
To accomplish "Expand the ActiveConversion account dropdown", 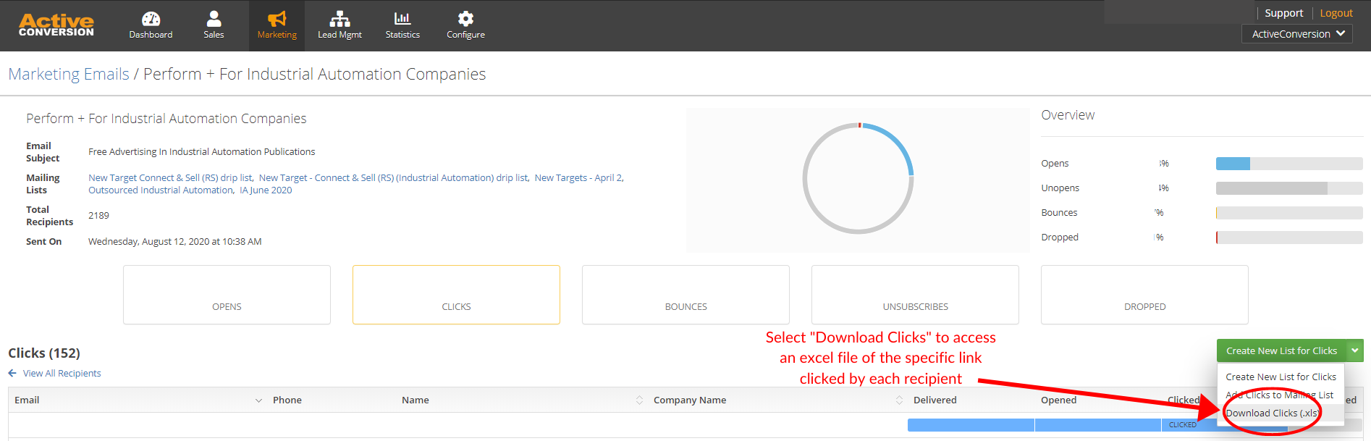I will tap(1297, 34).
